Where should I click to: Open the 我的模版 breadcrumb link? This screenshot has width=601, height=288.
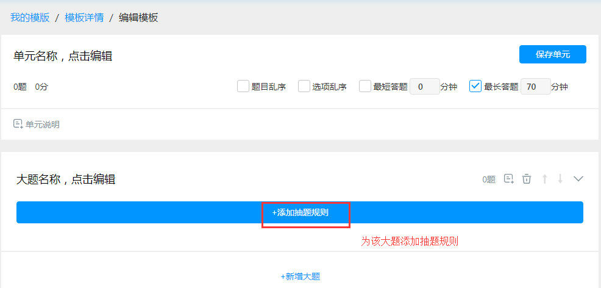(30, 18)
